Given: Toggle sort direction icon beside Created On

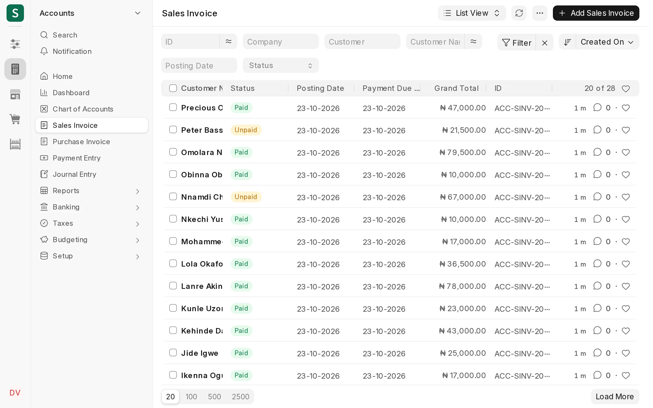Looking at the screenshot, I should pos(567,42).
